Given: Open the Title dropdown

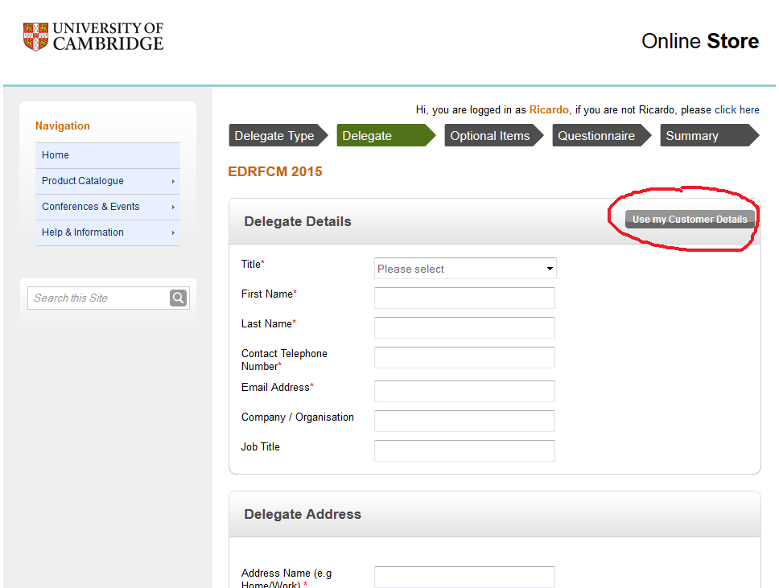Looking at the screenshot, I should pyautogui.click(x=465, y=268).
